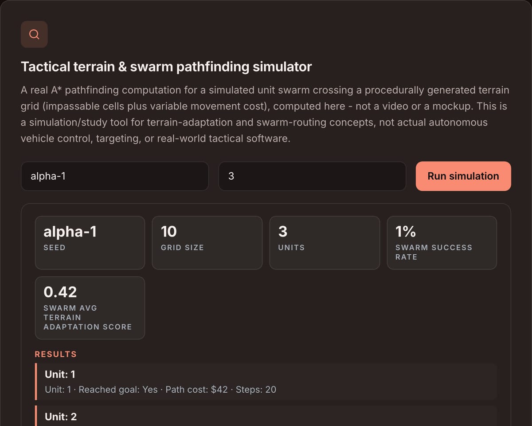Select the 10 GRID SIZE stat card

coord(207,243)
